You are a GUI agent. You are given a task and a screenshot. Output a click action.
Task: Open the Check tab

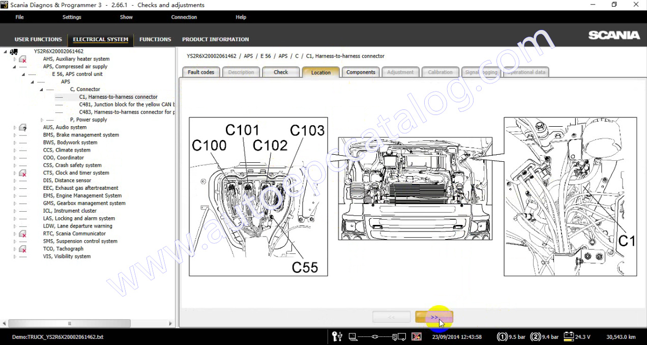[281, 72]
